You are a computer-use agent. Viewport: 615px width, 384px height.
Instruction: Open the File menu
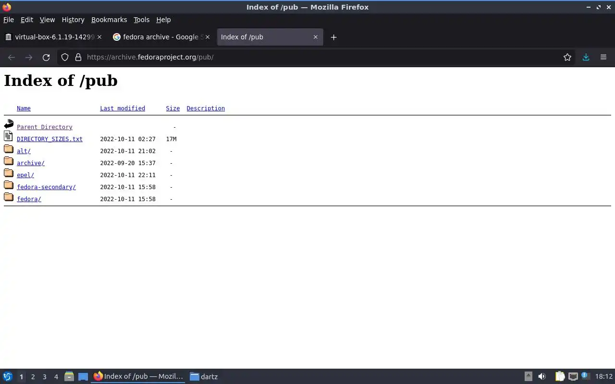9,20
